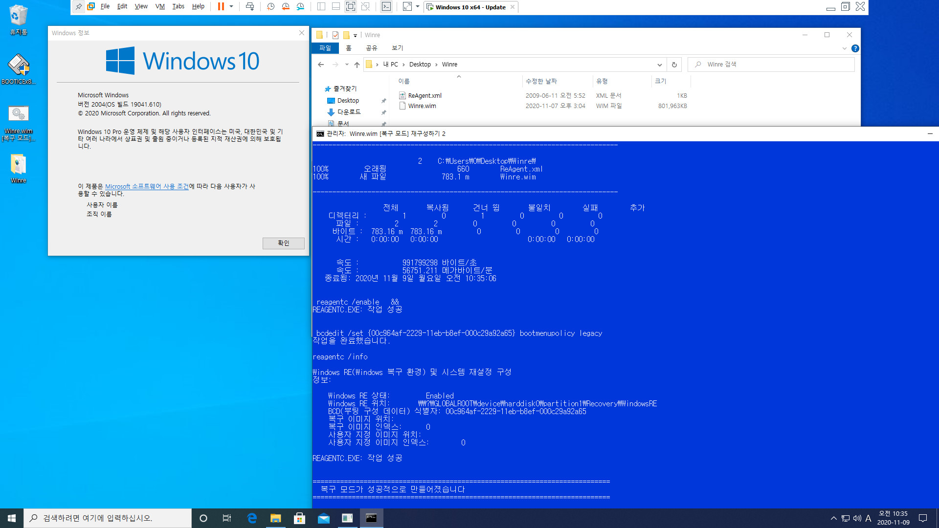
Task: Click the VMware library icon beside the pushpin
Action: (x=91, y=6)
